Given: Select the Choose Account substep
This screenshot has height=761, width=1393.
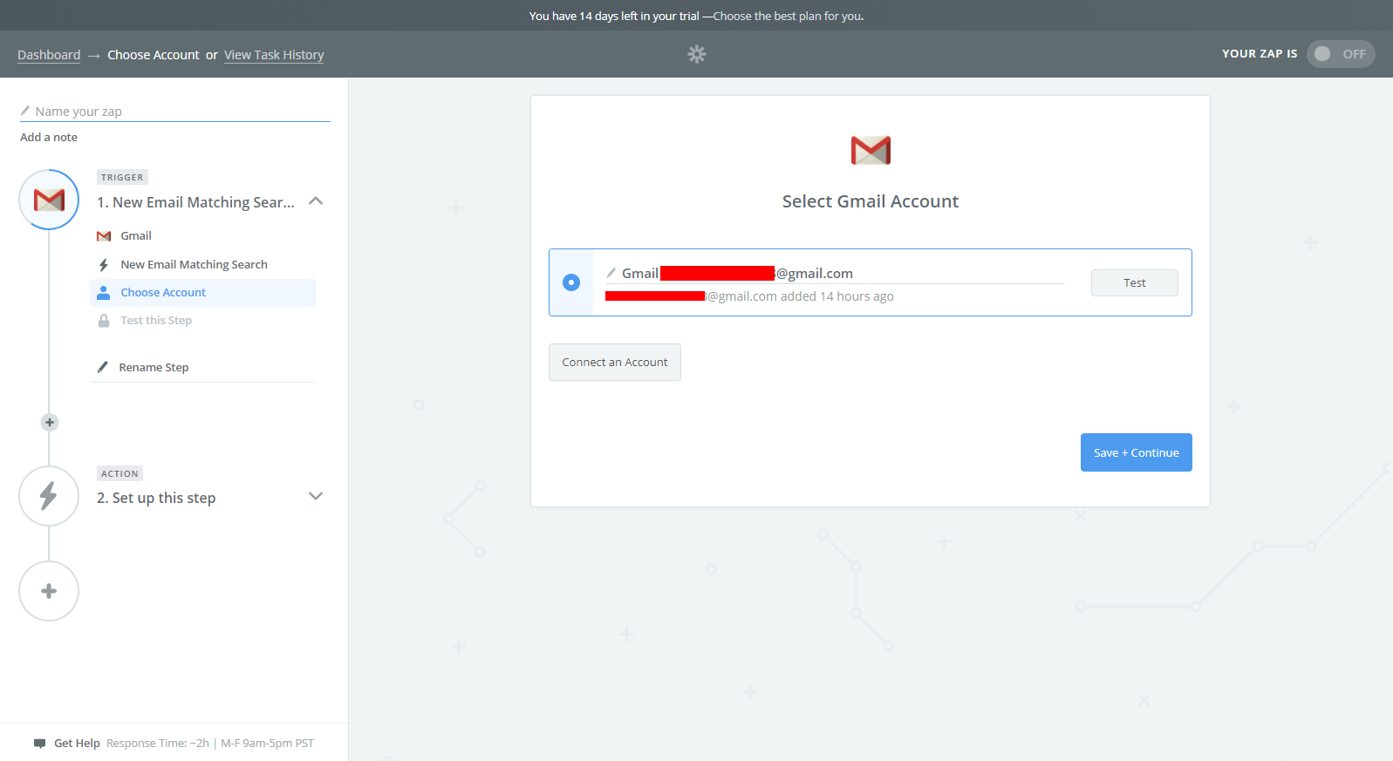Looking at the screenshot, I should click(202, 293).
